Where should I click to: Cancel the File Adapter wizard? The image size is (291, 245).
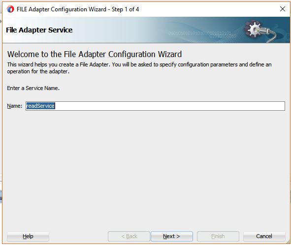tap(264, 236)
